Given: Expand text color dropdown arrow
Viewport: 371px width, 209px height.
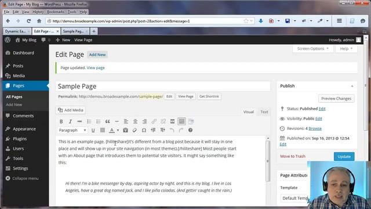Looking at the screenshot, I should 118,130.
